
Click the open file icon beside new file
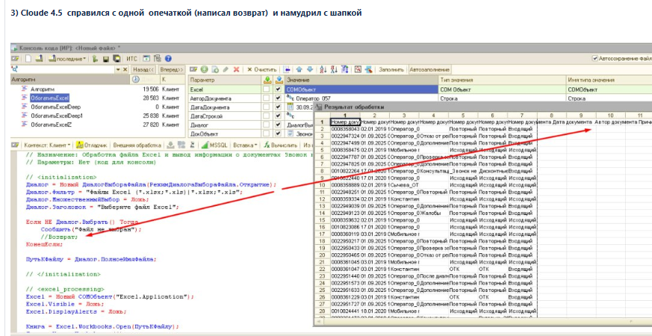pos(39,59)
